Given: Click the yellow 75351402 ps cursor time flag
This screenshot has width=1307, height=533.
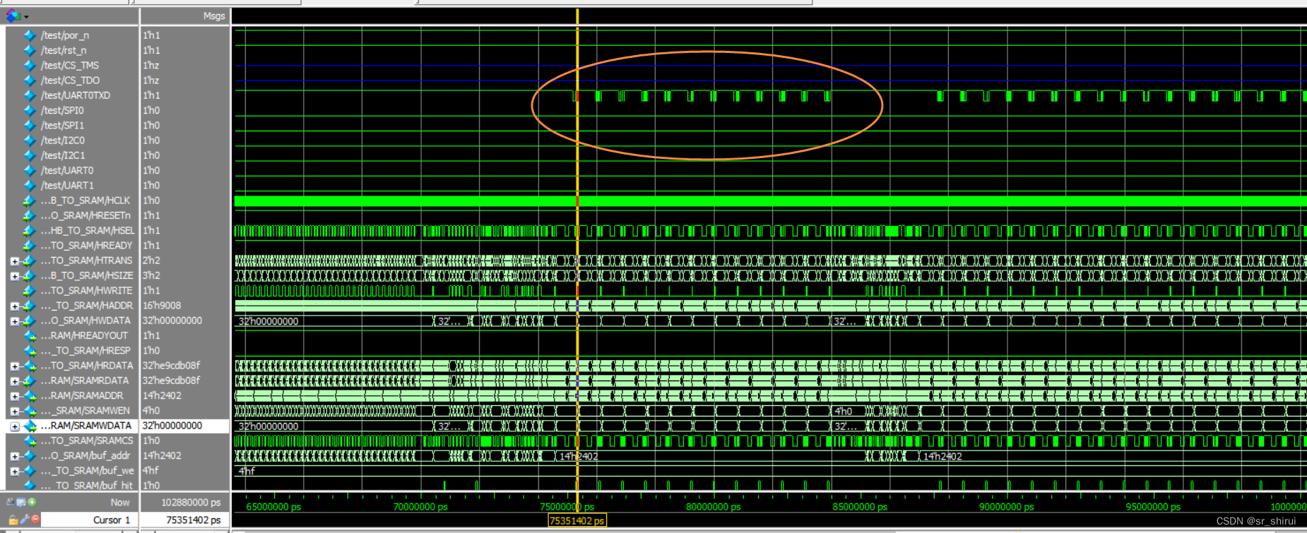Looking at the screenshot, I should pos(577,521).
